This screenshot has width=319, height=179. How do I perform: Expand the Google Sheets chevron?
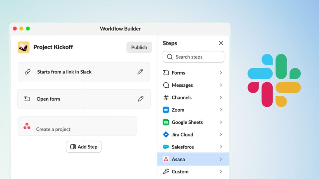click(x=221, y=122)
